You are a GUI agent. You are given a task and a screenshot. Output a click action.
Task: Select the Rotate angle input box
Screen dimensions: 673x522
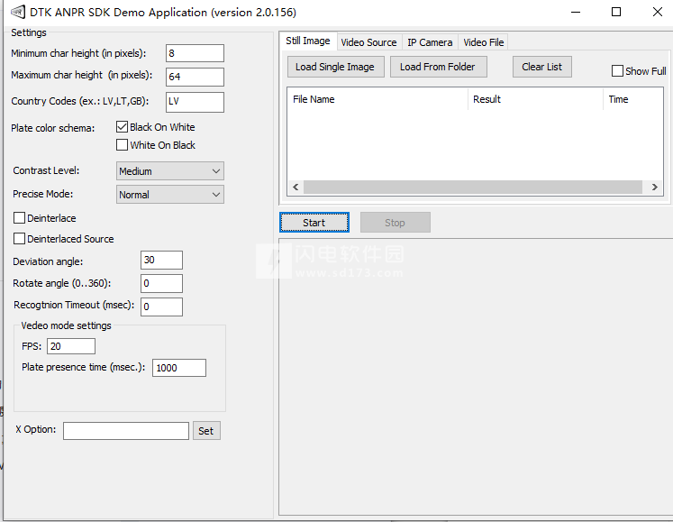click(161, 284)
